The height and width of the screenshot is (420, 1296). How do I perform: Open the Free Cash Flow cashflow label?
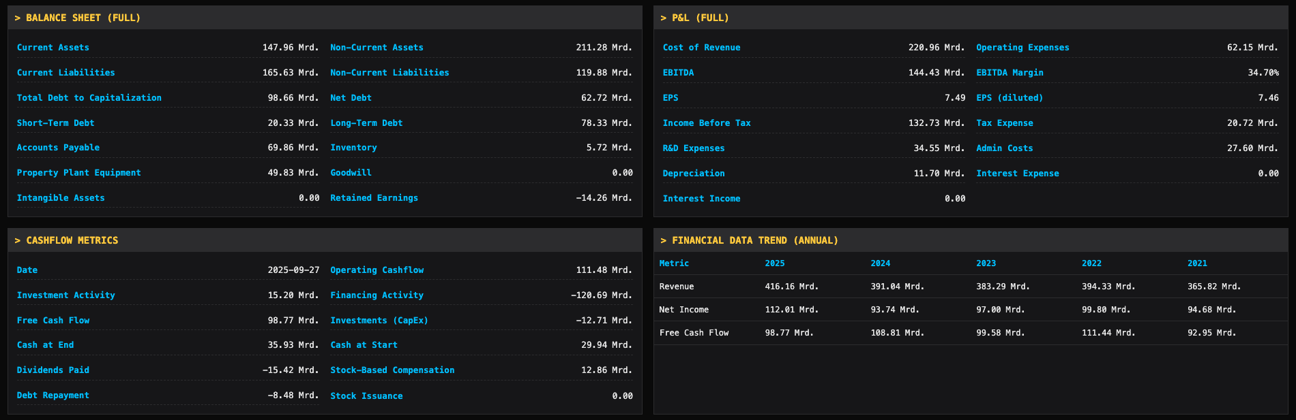point(53,321)
